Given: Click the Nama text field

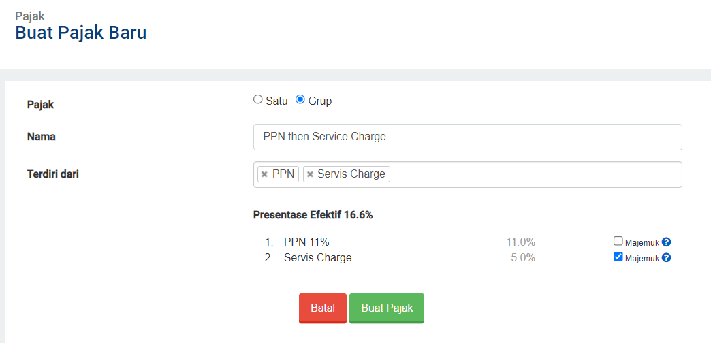Looking at the screenshot, I should 467,137.
